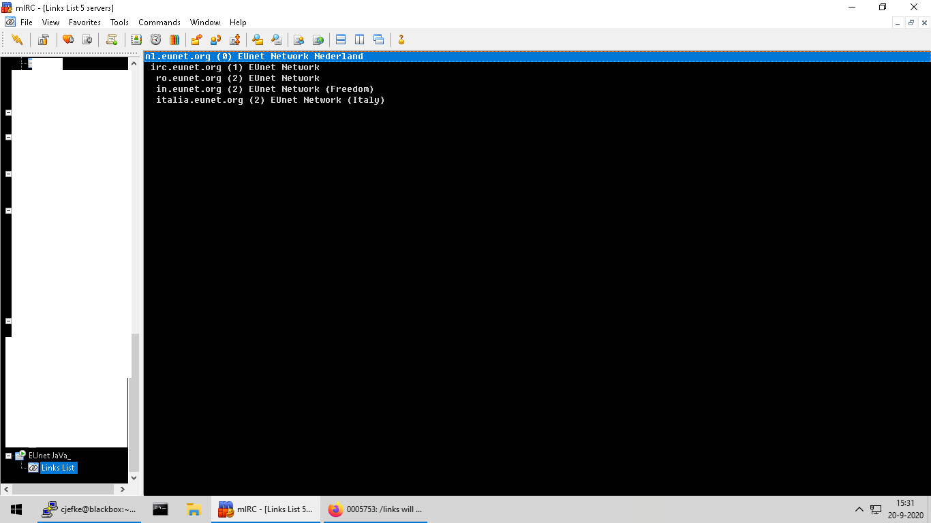
Task: Click the About question mark icon
Action: [401, 39]
